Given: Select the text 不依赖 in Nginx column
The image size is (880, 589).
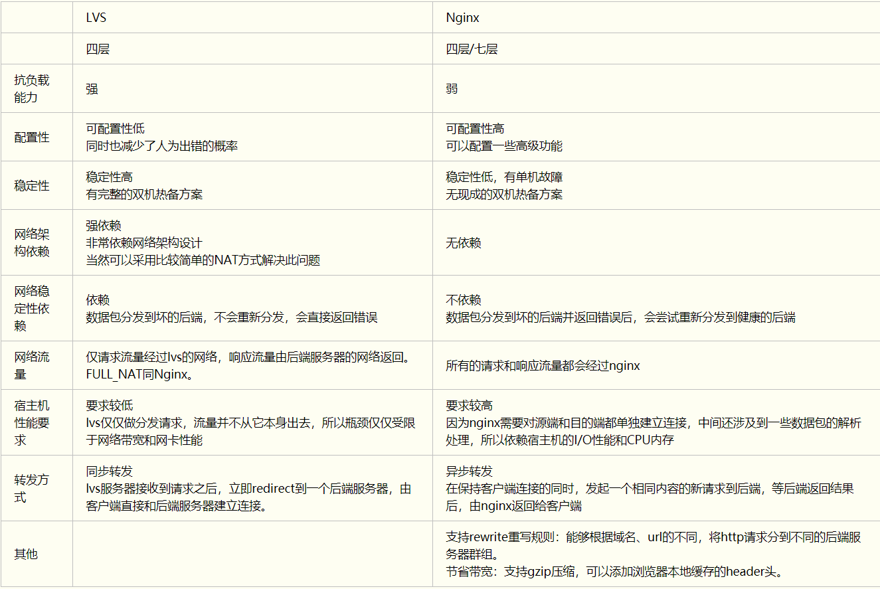Looking at the screenshot, I should (464, 300).
